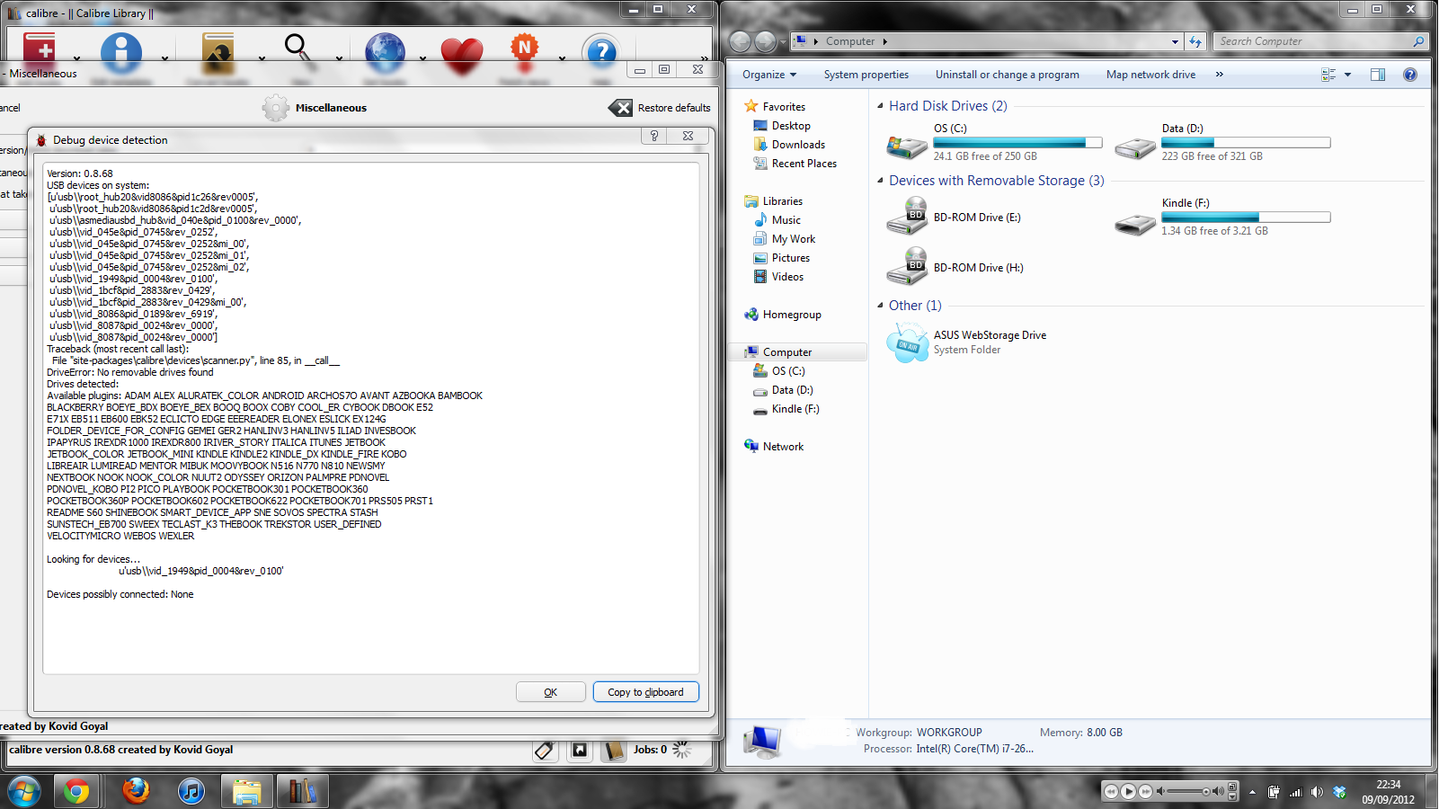Show hidden system tray icons arrow
The width and height of the screenshot is (1439, 809).
coord(1252,792)
